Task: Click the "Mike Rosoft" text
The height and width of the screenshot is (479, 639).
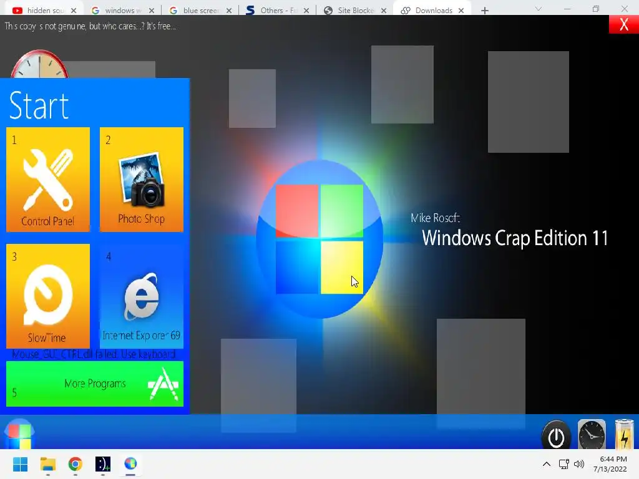Action: tap(435, 218)
